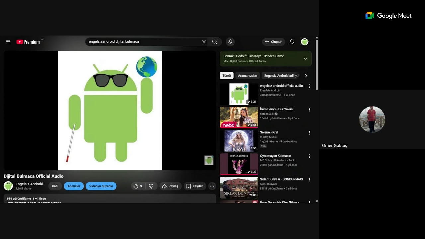Open the YouTube hamburger guide menu
This screenshot has height=239, width=425.
(8, 42)
